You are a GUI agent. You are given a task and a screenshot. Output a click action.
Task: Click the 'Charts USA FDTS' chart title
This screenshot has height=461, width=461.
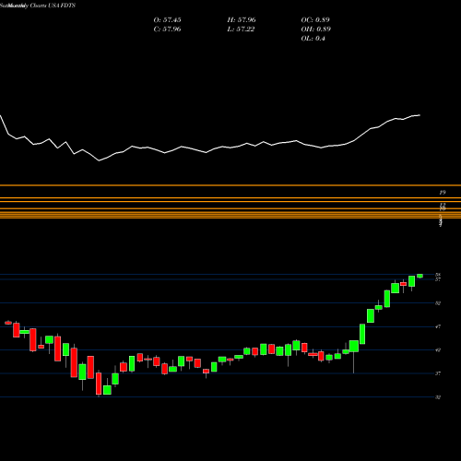(x=53, y=6)
